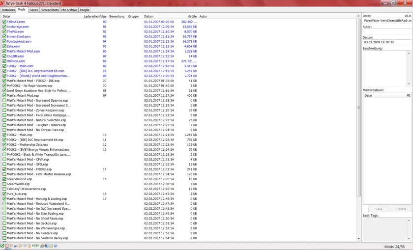The image size is (413, 250).
Task: Open the Screenshots tab
Action: click(x=50, y=10)
